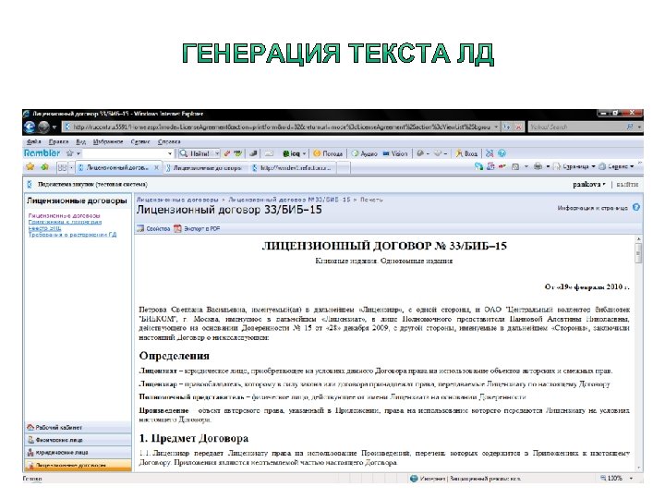This screenshot has width=665, height=499.
Task: Click the search magnifier icon in search box
Action: 630,127
